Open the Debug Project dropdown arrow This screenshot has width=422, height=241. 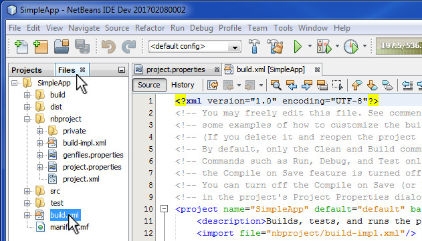click(337, 46)
